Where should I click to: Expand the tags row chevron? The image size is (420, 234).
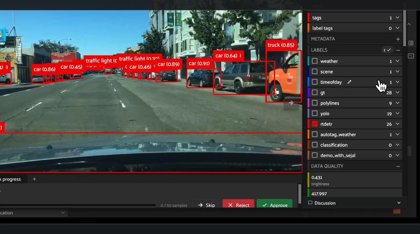pyautogui.click(x=398, y=17)
